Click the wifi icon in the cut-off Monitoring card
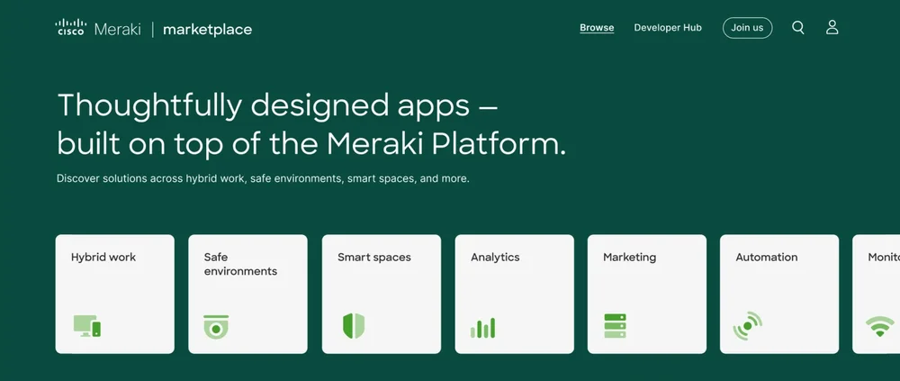Screen dimensions: 900x381 tap(880, 326)
